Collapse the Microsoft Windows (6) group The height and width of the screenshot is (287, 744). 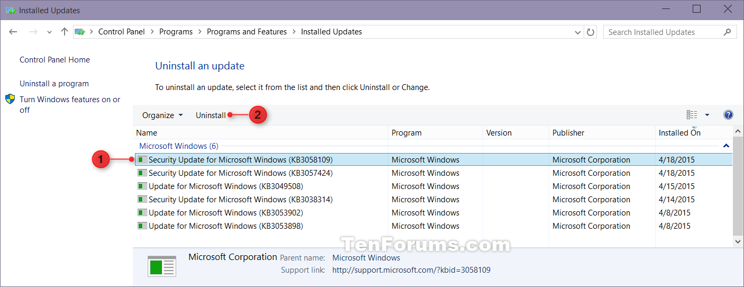(726, 146)
